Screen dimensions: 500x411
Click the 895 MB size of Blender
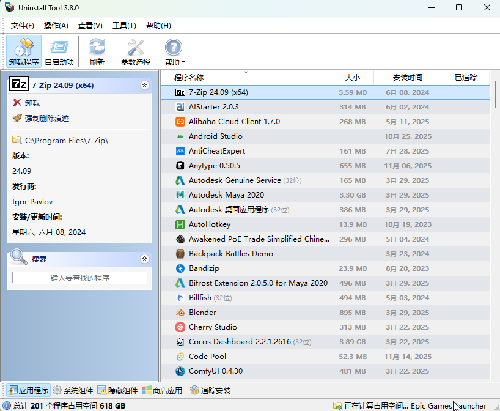click(352, 313)
